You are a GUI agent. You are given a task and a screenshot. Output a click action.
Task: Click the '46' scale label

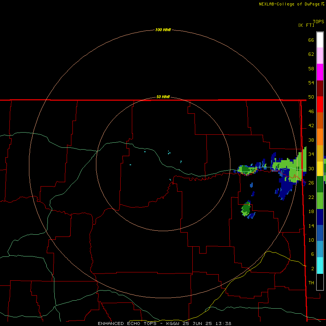pyautogui.click(x=311, y=112)
